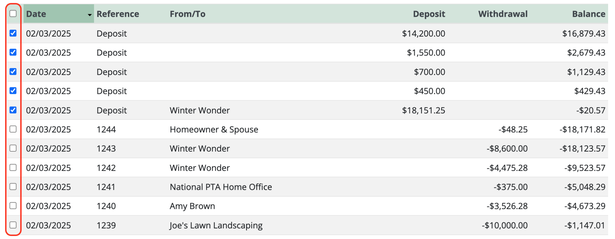Viewport: 615px width, 239px height.
Task: Uncheck the $450.00 deposit row checkbox
Action: (13, 91)
